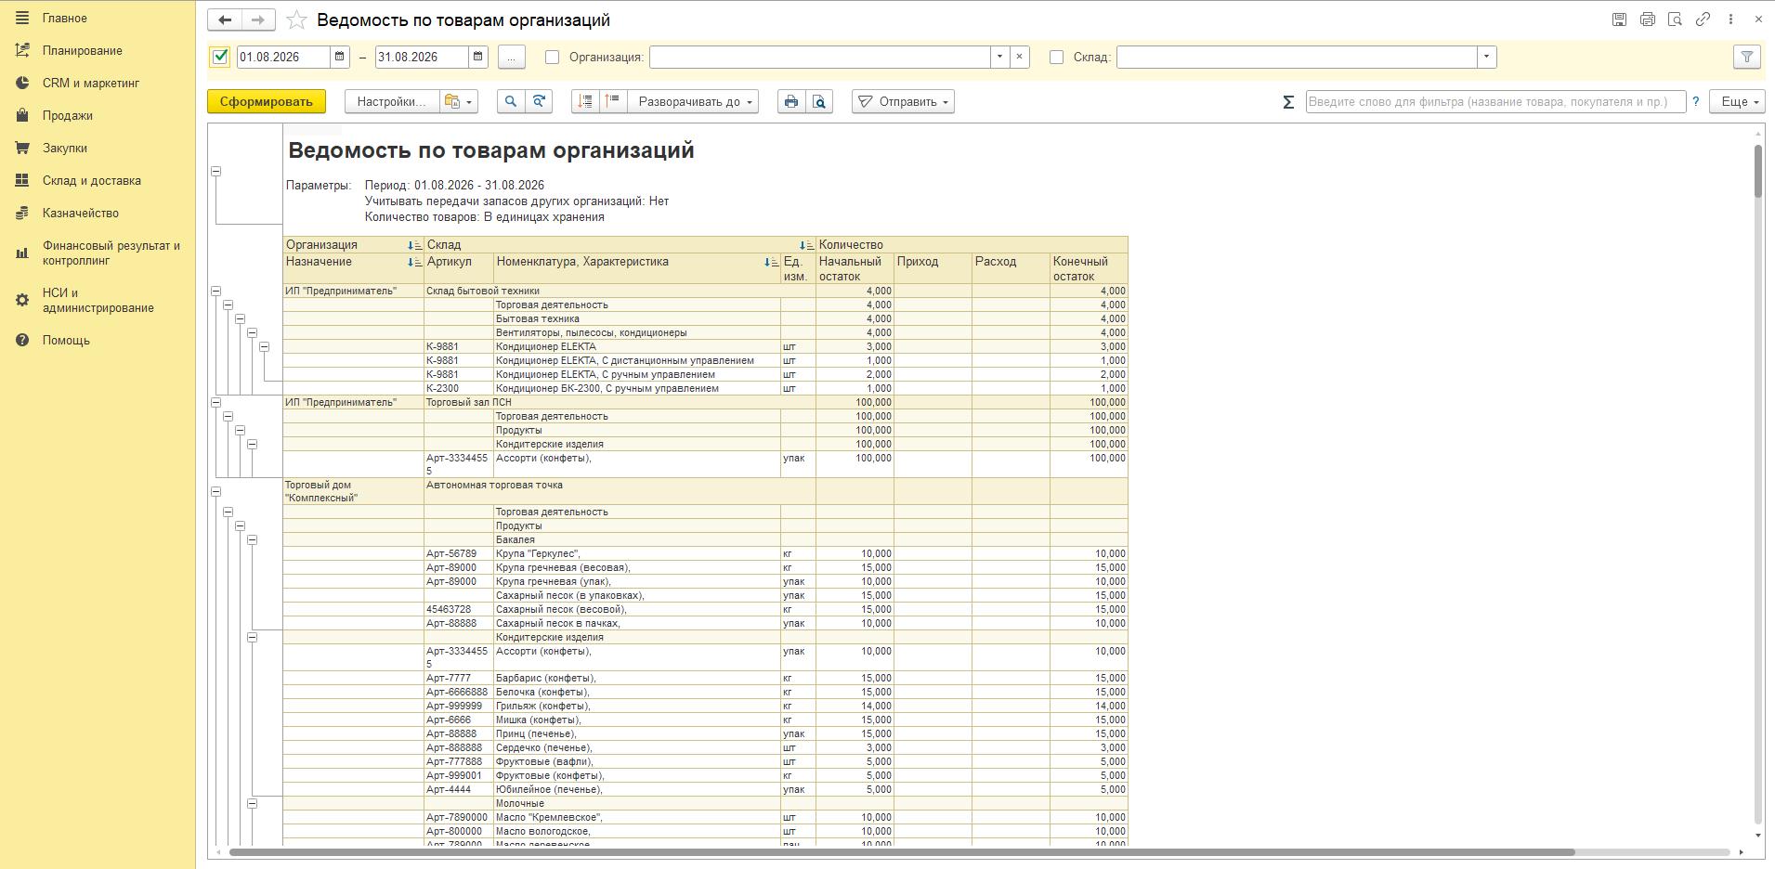
Task: Open report Настройки...
Action: coord(391,101)
